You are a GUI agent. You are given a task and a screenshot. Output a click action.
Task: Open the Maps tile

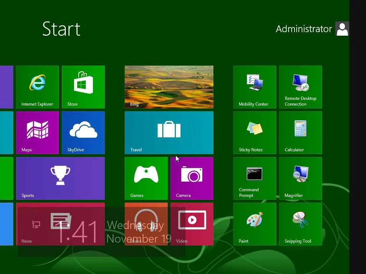click(37, 133)
